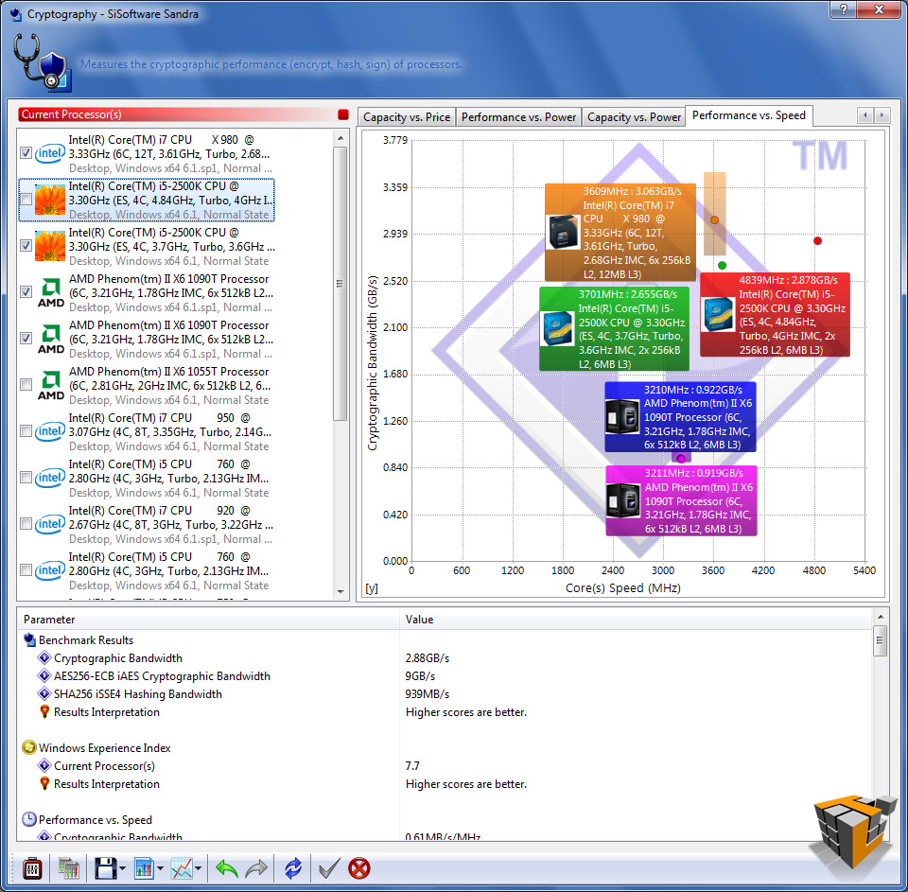Click the Benchmark Results section icon

click(29, 640)
